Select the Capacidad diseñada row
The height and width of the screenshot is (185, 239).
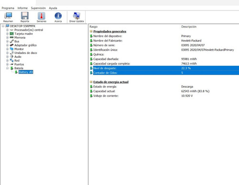(164, 59)
